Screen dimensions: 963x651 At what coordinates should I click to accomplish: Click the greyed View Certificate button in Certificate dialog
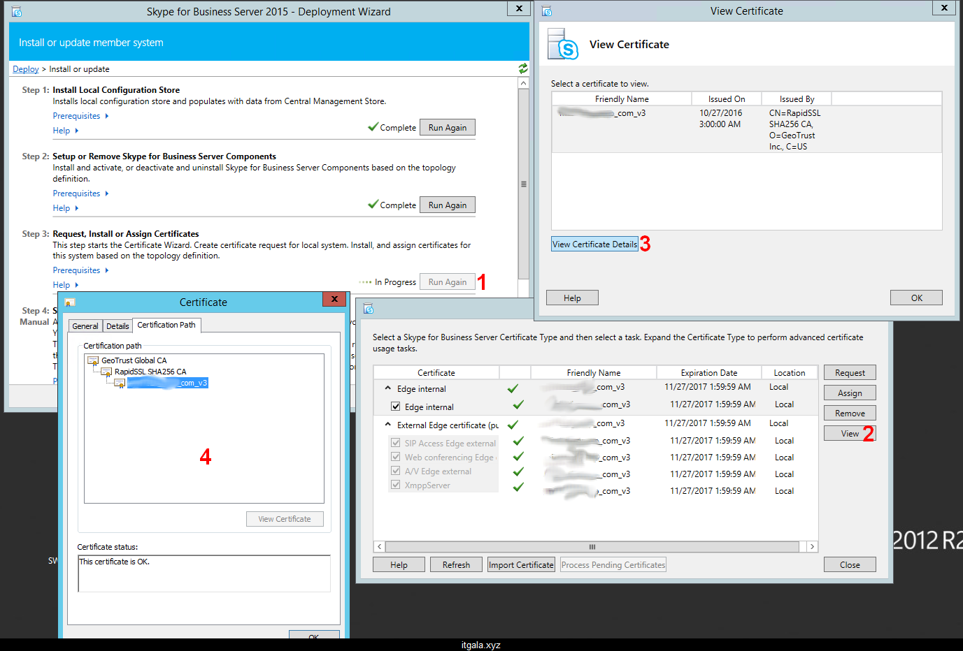coord(285,519)
